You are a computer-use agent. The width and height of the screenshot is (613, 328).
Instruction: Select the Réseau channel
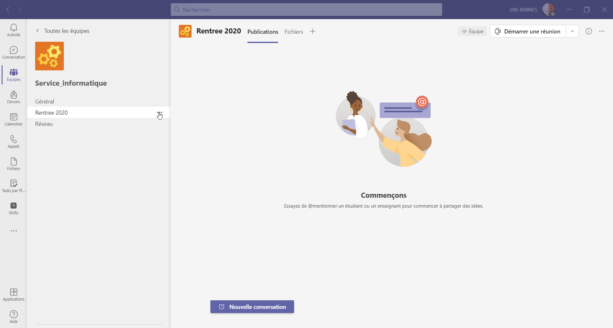pyautogui.click(x=44, y=124)
